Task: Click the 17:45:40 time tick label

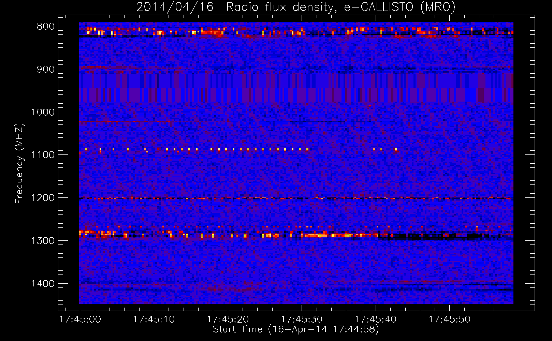Action: [x=376, y=320]
